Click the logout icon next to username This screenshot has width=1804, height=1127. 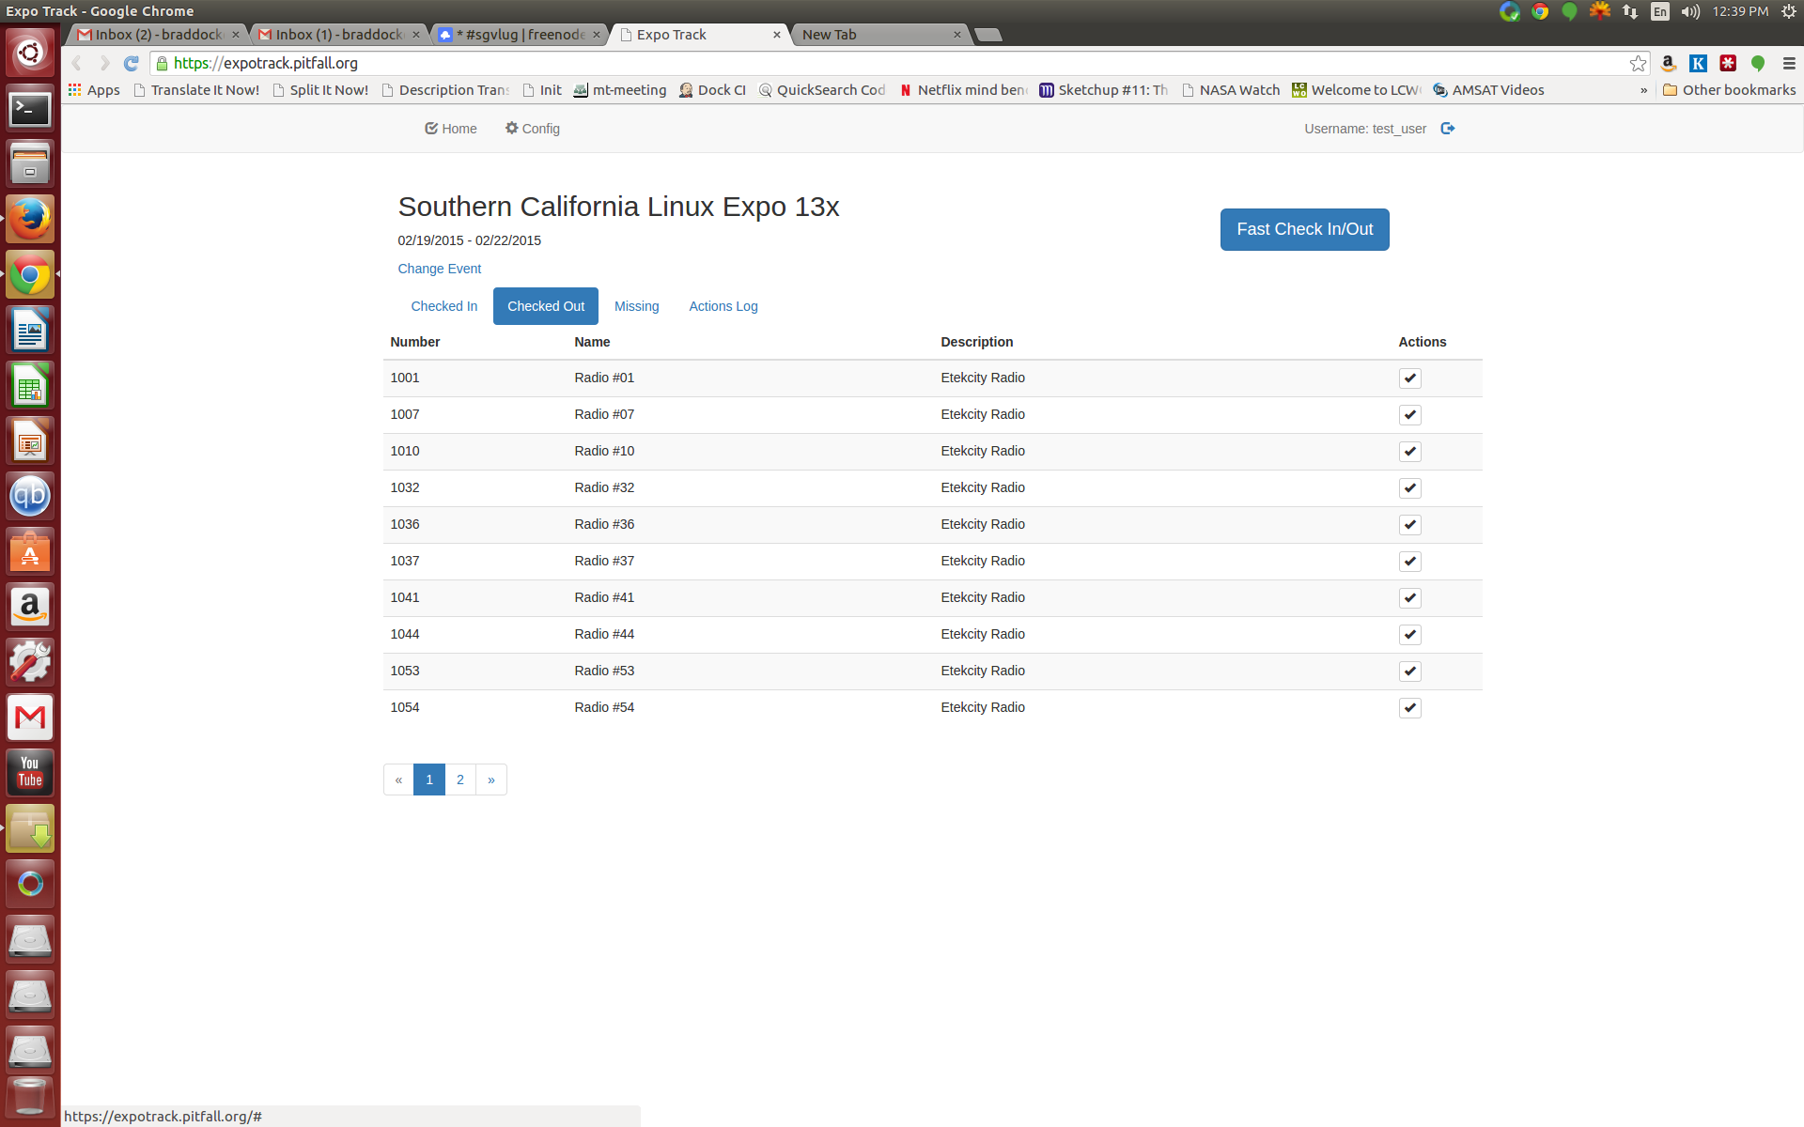1447,129
